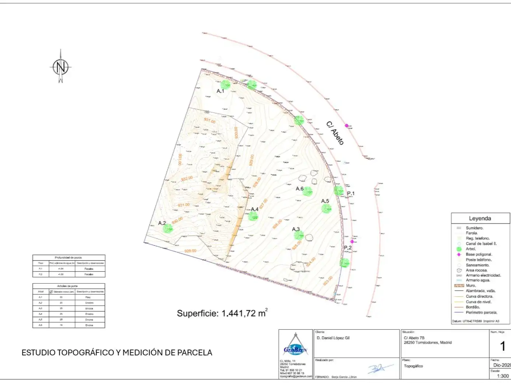
Task: Click the 'Canal de Isabel II.' legend entry
Action: point(481,243)
